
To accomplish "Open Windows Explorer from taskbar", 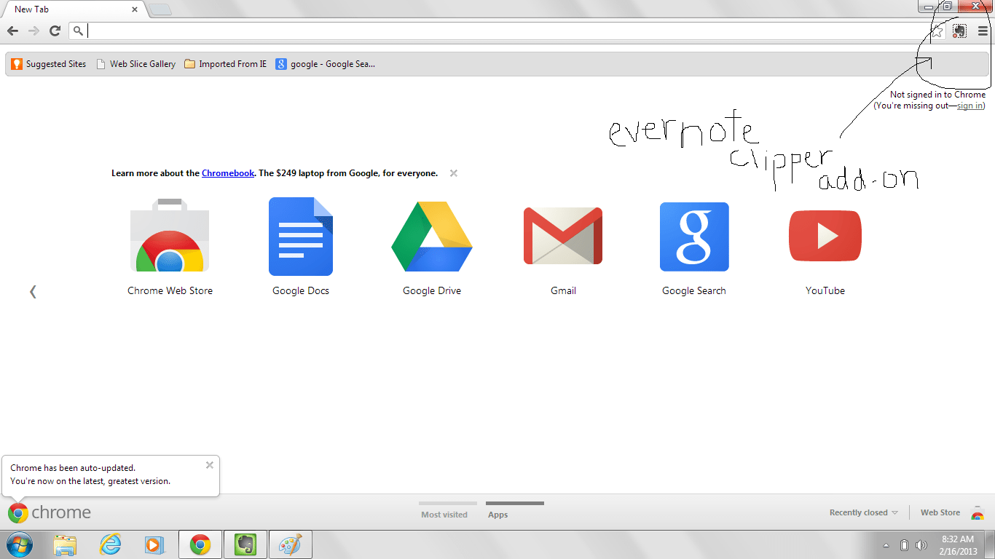I will (x=65, y=544).
